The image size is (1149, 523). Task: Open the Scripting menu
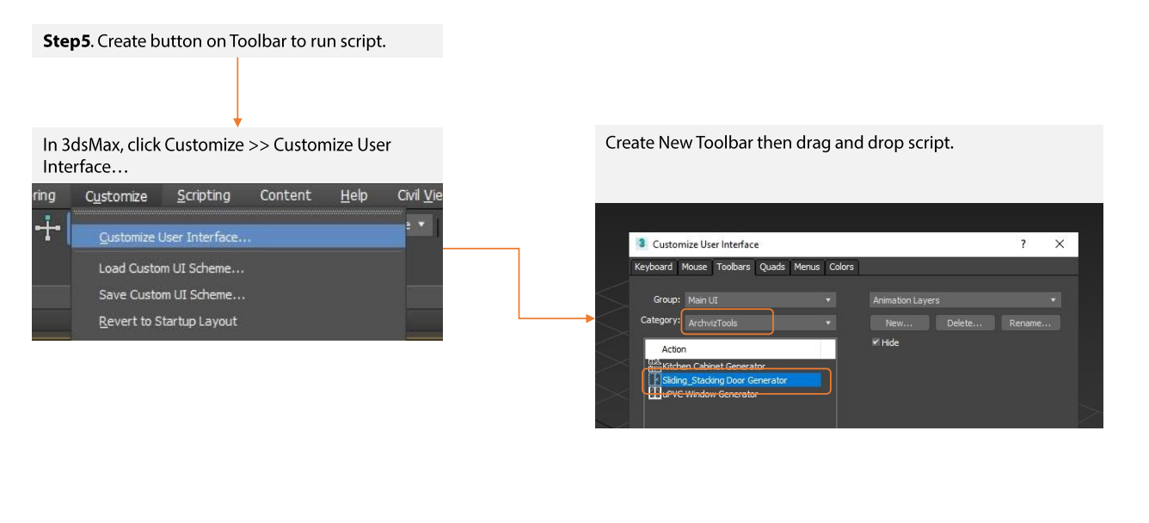(204, 196)
